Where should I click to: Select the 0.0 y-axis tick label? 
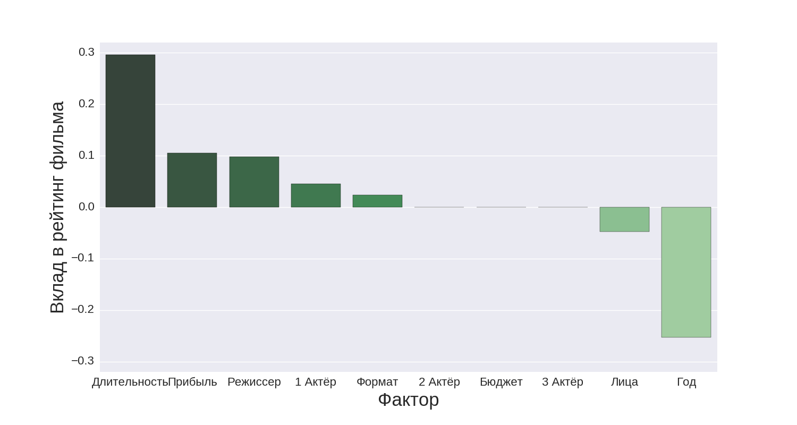point(87,207)
